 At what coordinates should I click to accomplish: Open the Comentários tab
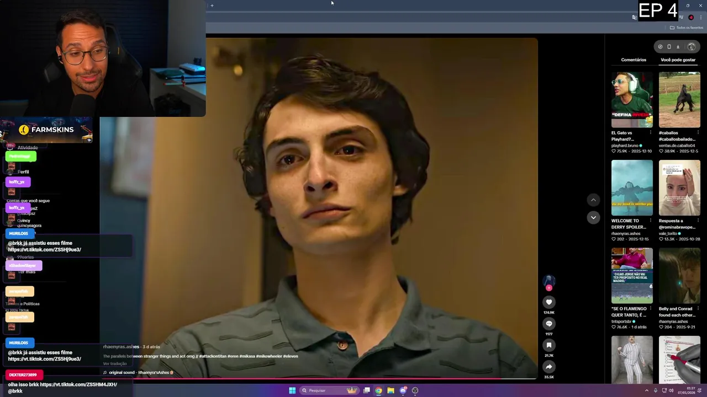click(634, 60)
